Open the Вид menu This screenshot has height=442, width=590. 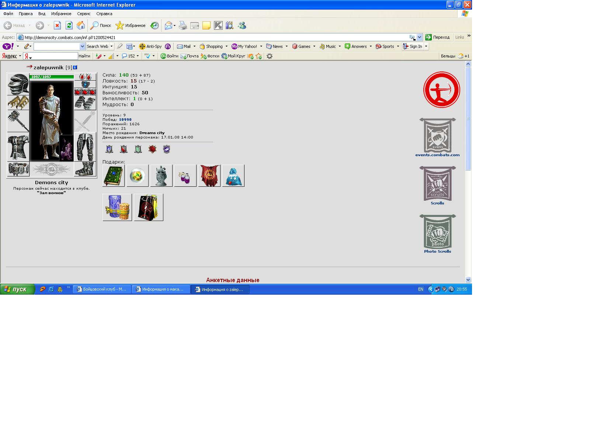coord(42,14)
